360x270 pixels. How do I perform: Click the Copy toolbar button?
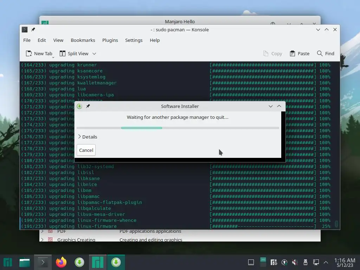point(272,53)
